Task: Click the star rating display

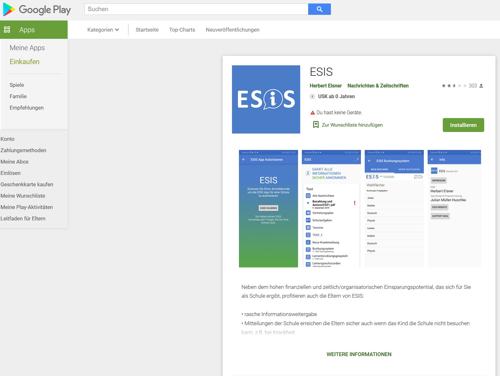Action: coord(454,86)
